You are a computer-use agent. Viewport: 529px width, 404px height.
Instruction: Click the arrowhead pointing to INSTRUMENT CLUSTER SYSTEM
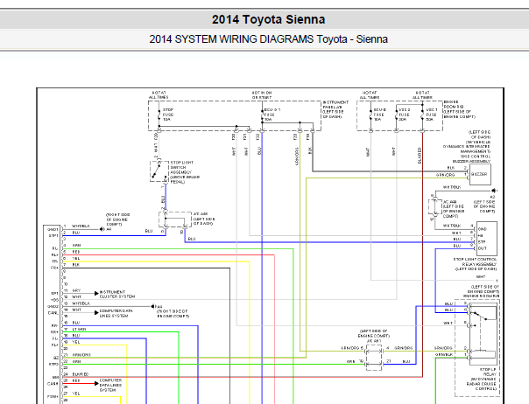(x=96, y=293)
